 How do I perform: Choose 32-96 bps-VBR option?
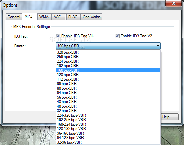(x=108, y=142)
